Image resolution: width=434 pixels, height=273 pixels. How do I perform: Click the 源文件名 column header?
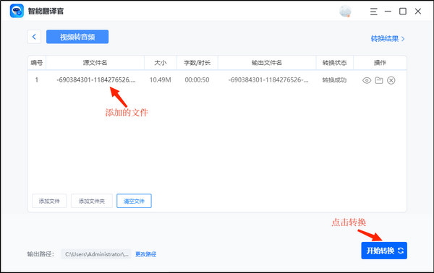click(95, 63)
